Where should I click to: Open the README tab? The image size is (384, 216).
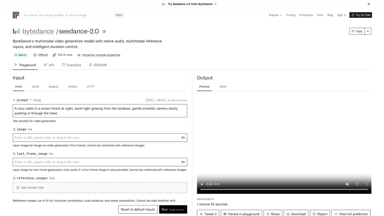click(x=98, y=65)
